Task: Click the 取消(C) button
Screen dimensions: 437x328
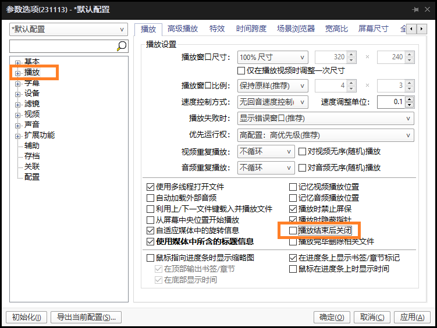Action: tap(372, 317)
